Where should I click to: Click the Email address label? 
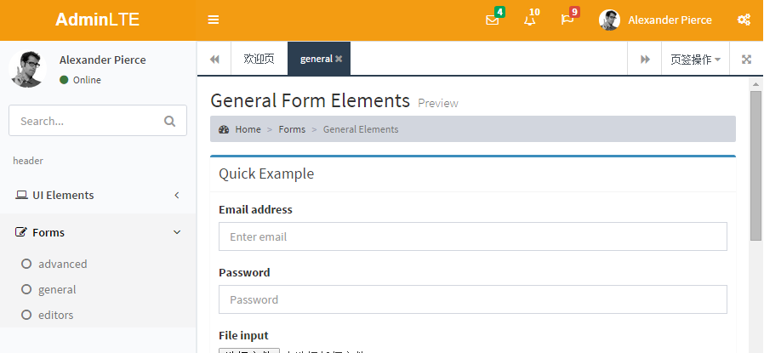coord(255,210)
